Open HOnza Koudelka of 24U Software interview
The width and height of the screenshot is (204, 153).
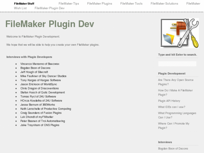(x=41, y=101)
